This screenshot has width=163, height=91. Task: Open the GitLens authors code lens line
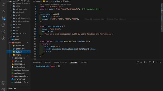point(56,4)
